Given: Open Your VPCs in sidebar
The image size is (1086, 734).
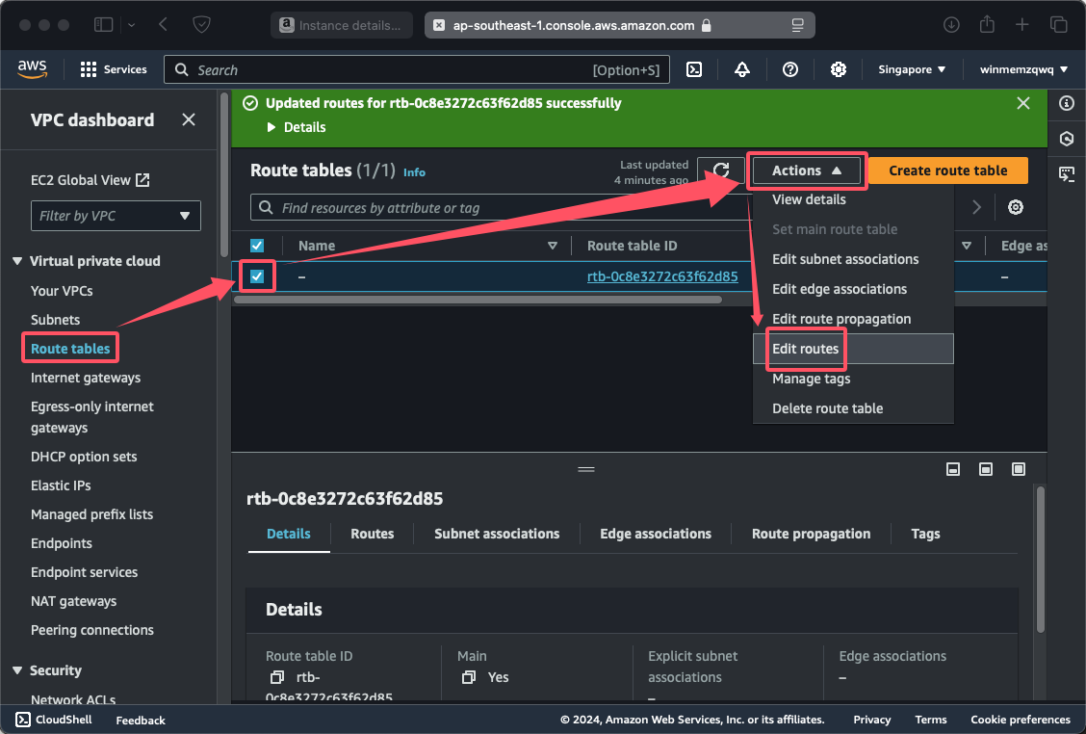Looking at the screenshot, I should click(62, 291).
